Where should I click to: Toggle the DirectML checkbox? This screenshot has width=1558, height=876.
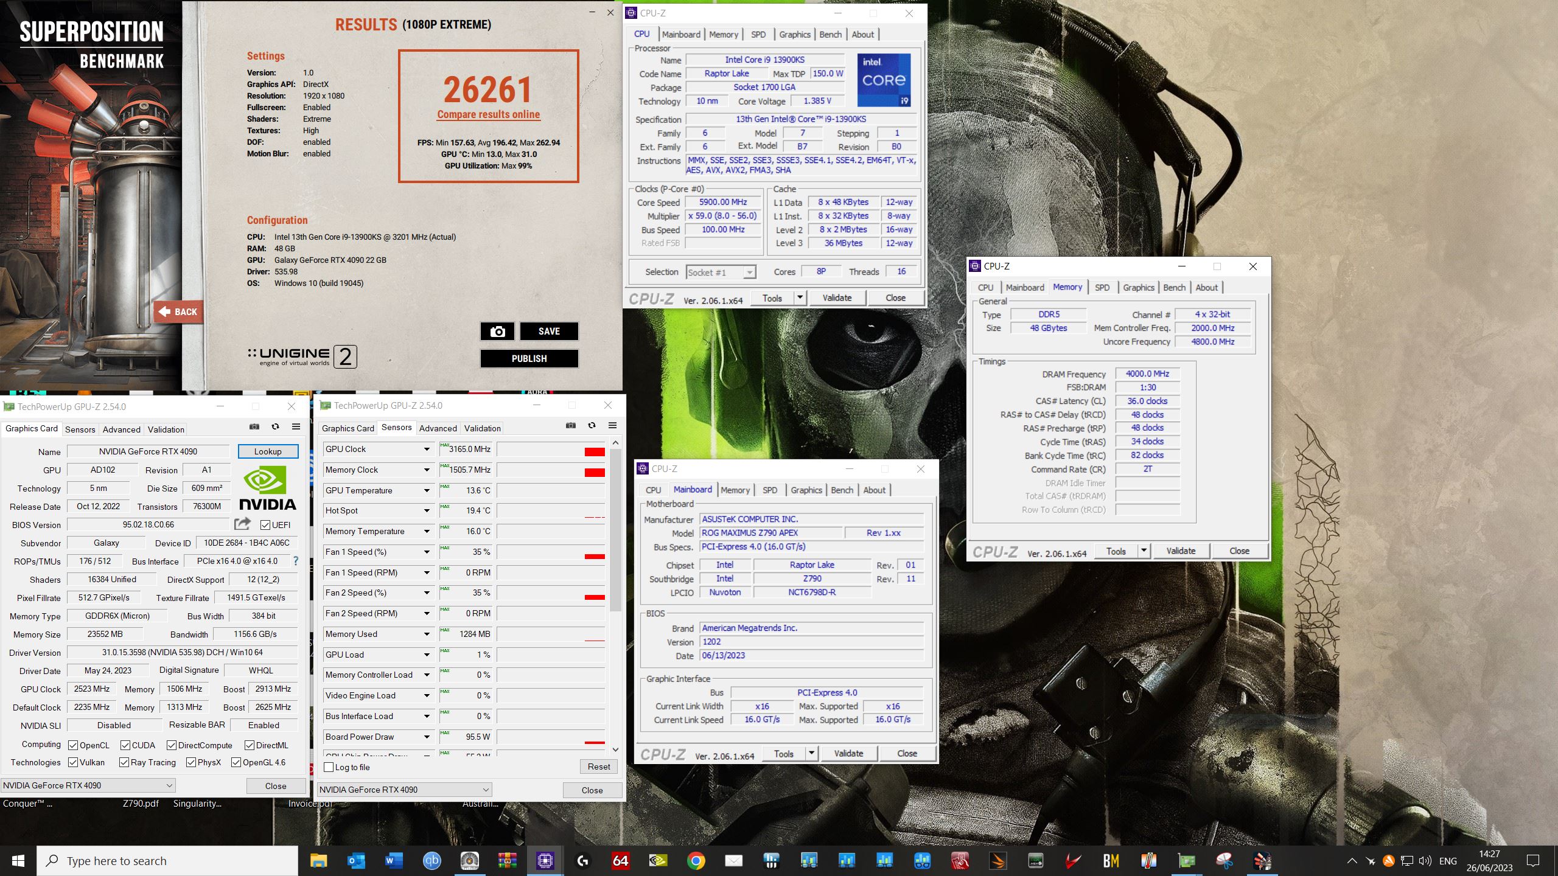point(250,745)
